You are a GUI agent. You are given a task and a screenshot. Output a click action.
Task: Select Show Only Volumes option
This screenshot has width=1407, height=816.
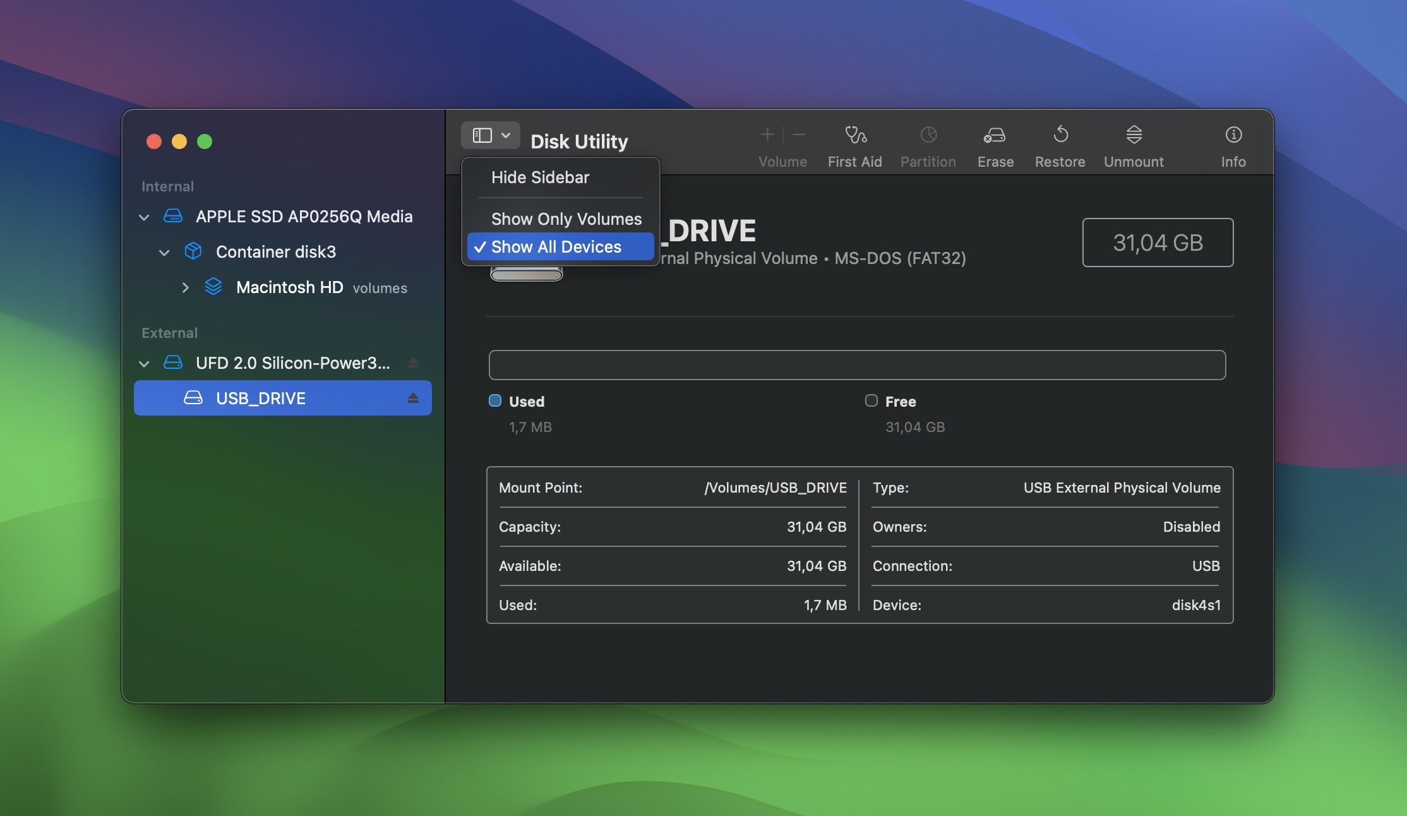click(561, 219)
